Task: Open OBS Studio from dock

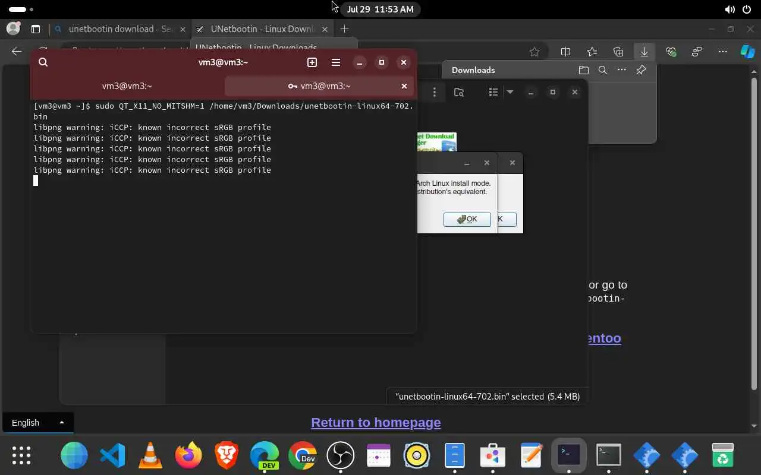Action: [341, 455]
